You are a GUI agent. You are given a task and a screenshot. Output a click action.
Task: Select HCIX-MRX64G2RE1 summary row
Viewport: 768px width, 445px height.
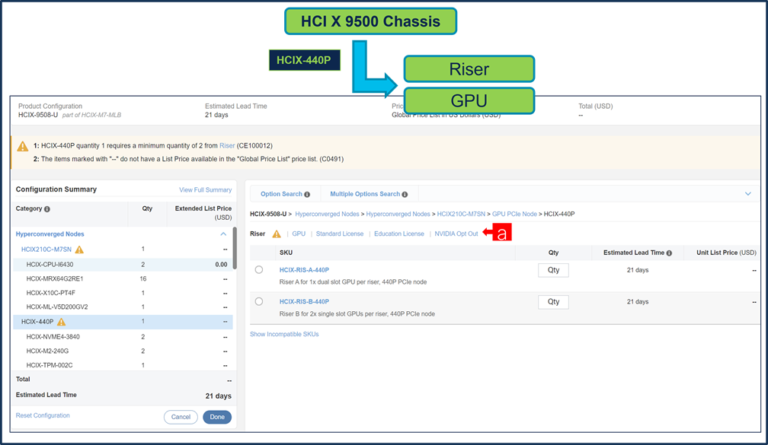click(x=123, y=278)
